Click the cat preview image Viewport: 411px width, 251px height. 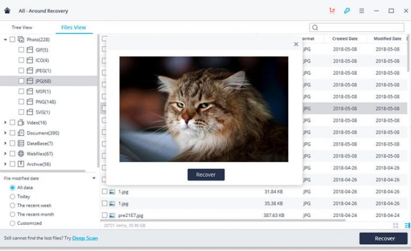click(x=204, y=109)
